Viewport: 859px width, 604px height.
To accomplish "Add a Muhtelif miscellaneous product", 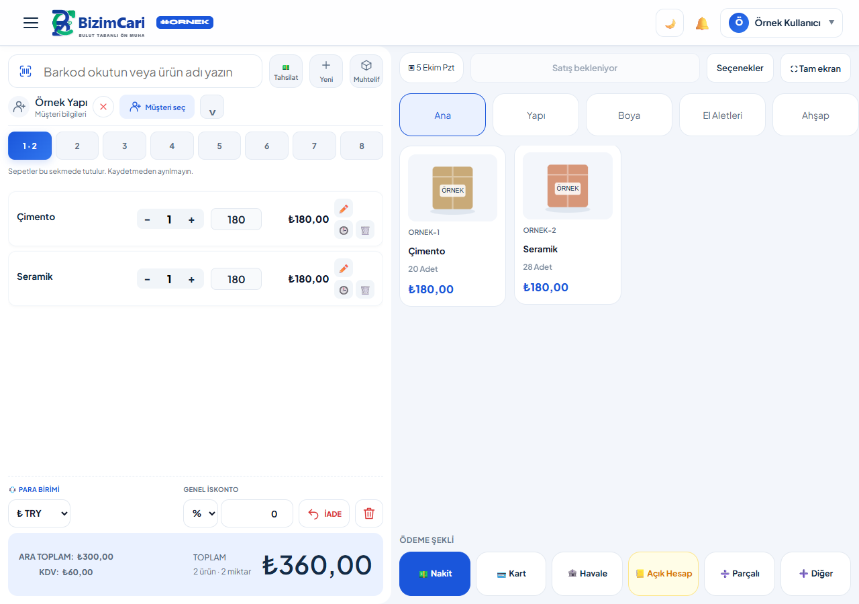I will click(366, 71).
